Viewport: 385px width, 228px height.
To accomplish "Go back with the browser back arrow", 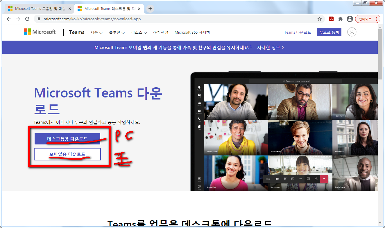I will 9,19.
